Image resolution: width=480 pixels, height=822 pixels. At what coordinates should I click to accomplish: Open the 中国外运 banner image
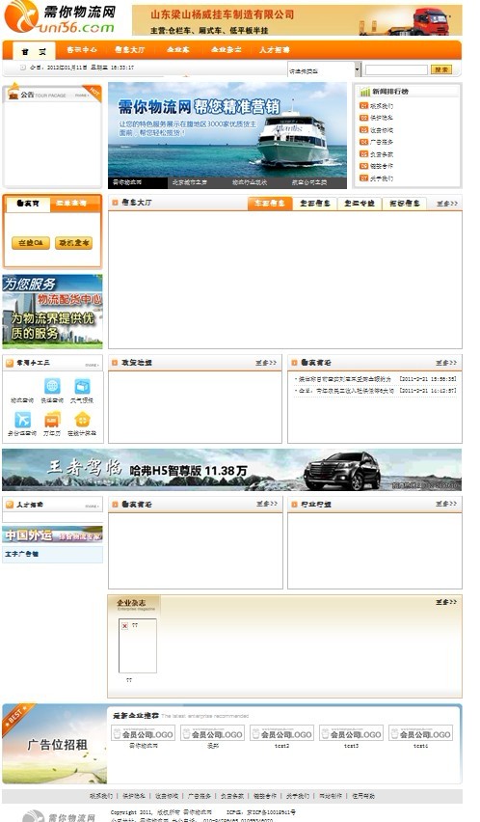point(52,534)
